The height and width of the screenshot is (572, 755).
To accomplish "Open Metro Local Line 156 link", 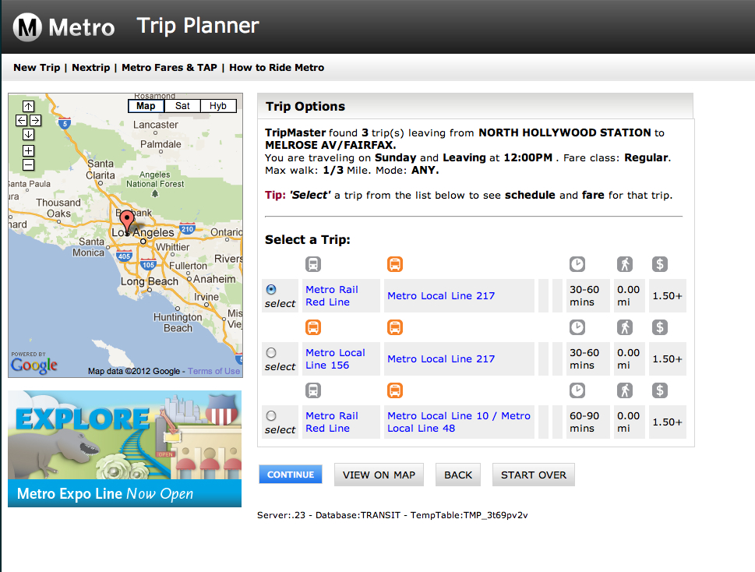I will [x=336, y=358].
